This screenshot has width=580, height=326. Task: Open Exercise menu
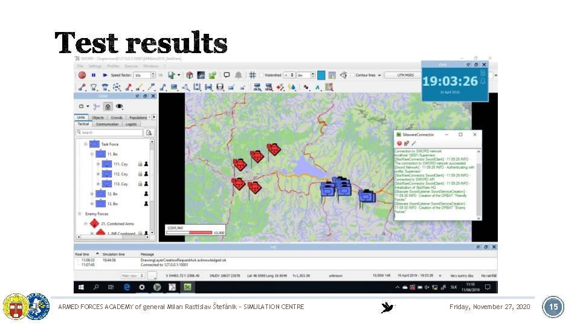pos(131,66)
